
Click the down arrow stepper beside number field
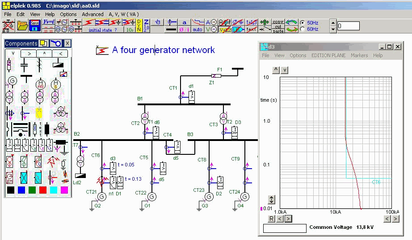(x=333, y=29)
